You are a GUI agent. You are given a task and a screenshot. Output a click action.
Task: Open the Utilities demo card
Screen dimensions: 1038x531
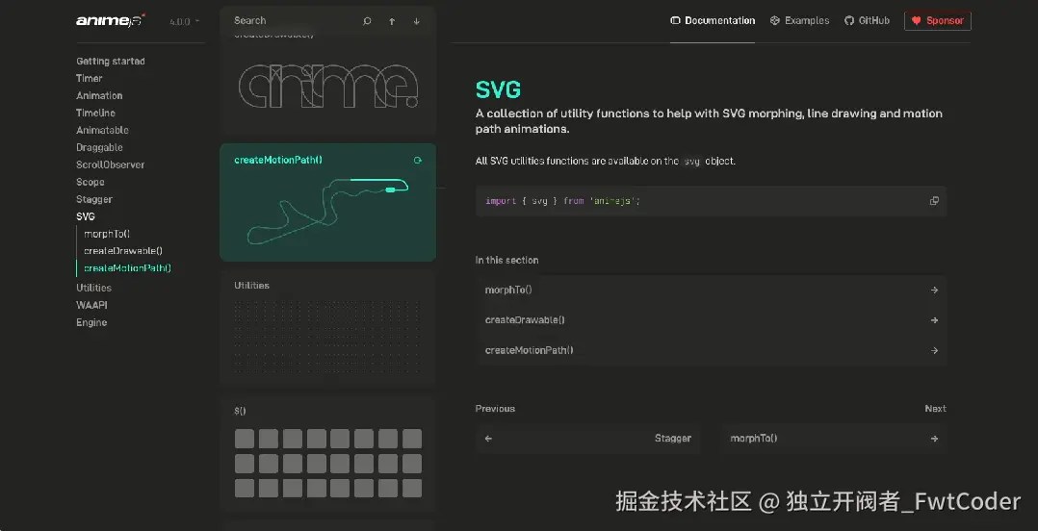coord(327,328)
